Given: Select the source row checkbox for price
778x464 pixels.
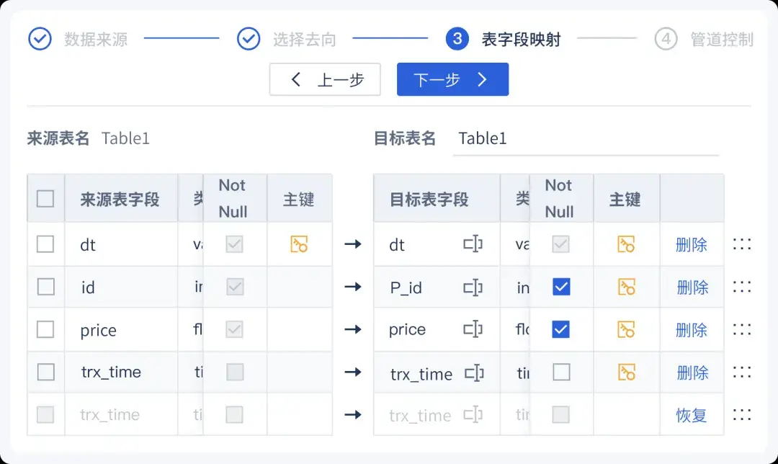Looking at the screenshot, I should coord(45,329).
